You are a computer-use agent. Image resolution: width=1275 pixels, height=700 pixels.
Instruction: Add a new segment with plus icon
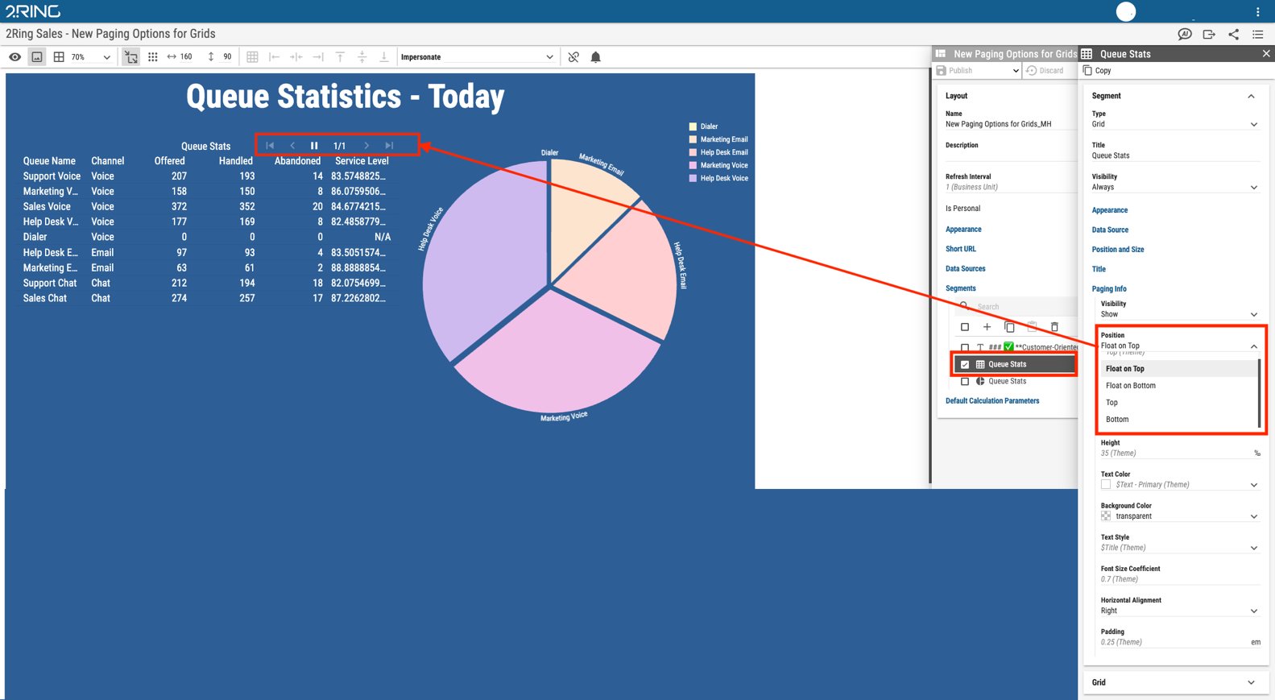[x=987, y=327]
